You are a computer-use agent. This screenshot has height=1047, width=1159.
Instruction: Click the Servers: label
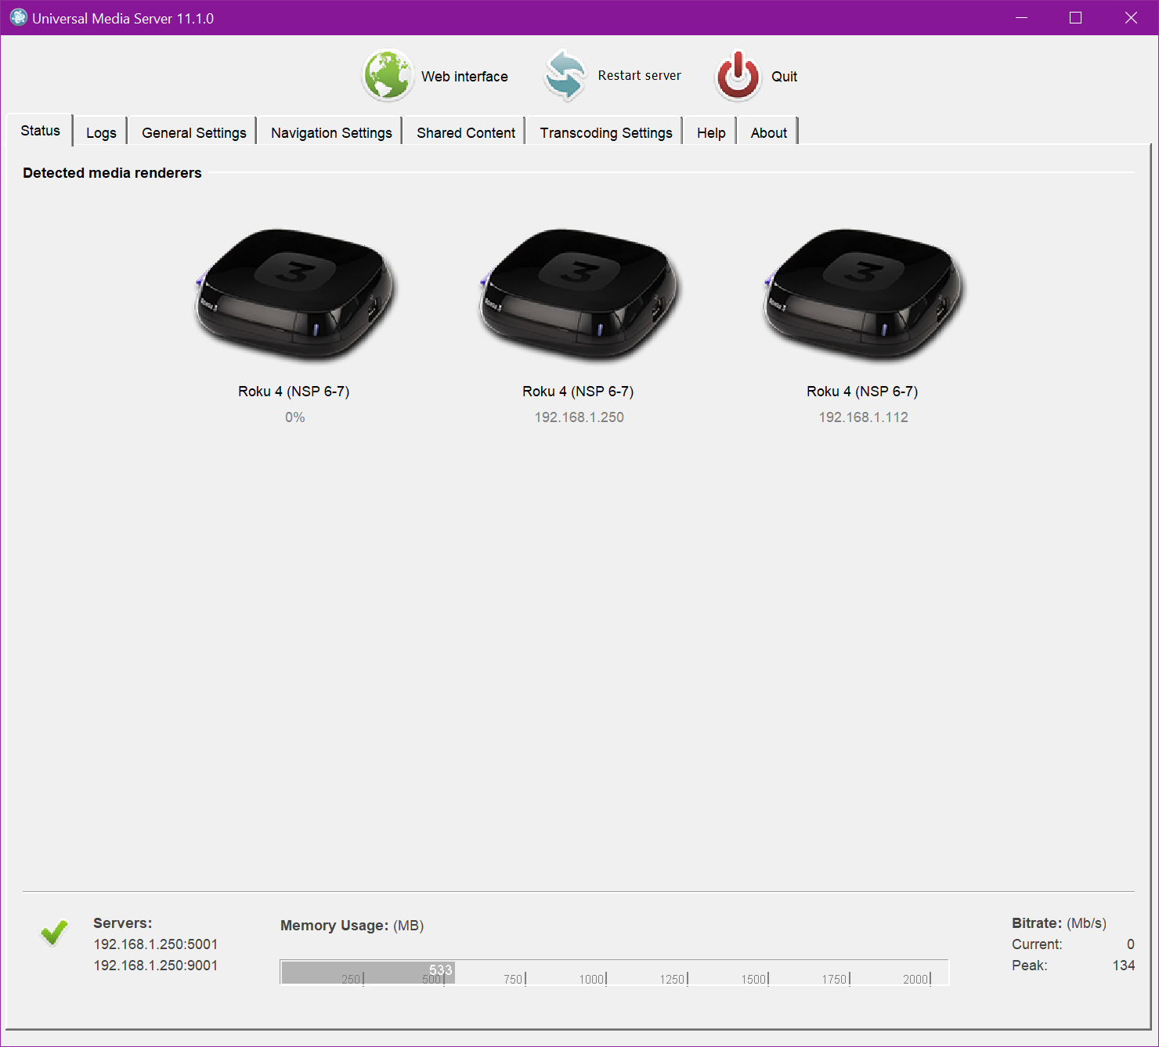point(122,923)
